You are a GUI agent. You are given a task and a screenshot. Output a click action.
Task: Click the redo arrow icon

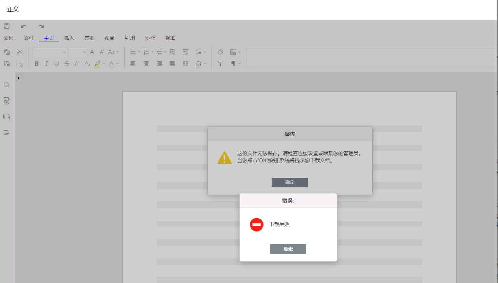41,26
